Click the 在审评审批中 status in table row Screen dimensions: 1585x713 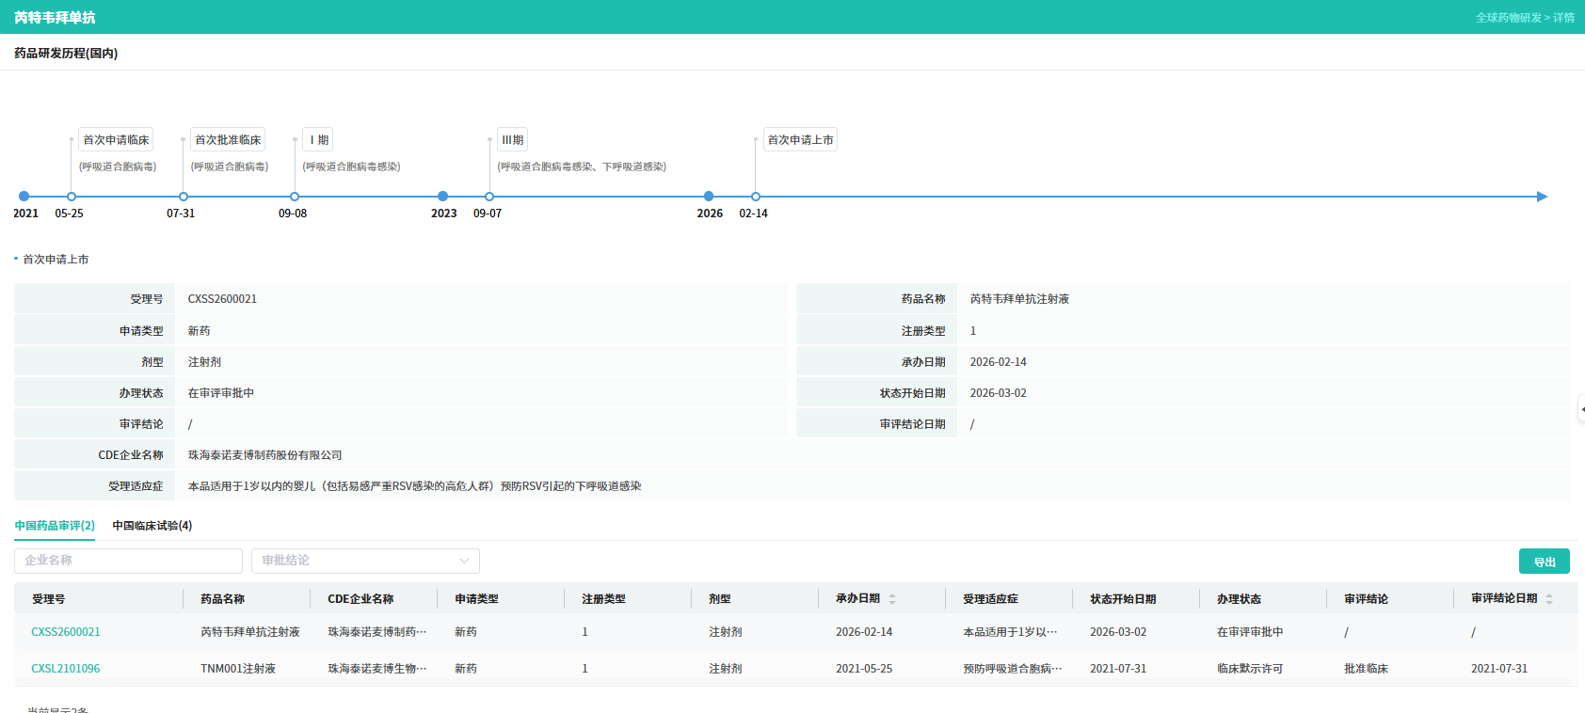pyautogui.click(x=1250, y=632)
